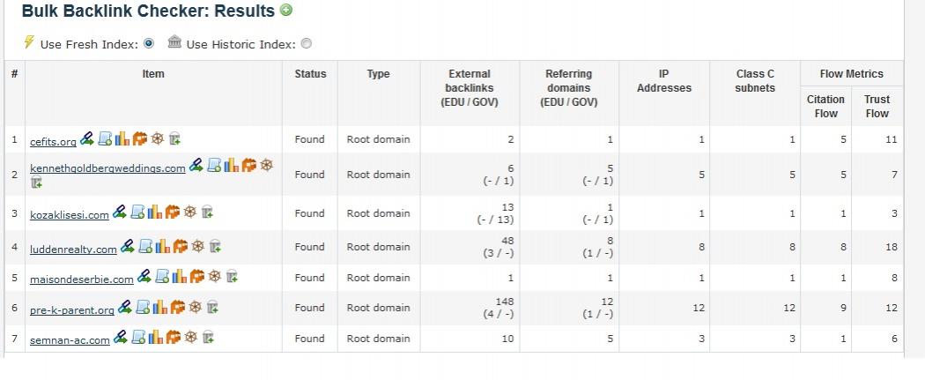Open the cefits.org domain link

(x=53, y=142)
